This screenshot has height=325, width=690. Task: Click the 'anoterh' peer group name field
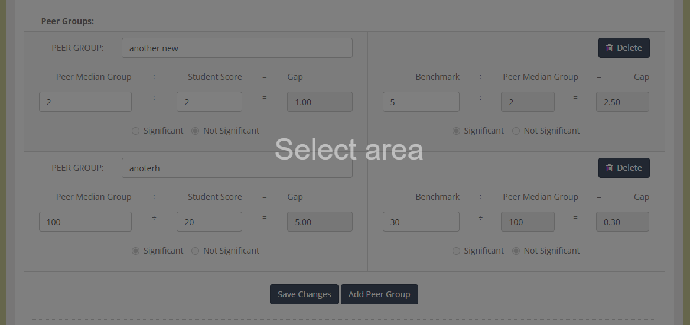tap(237, 168)
